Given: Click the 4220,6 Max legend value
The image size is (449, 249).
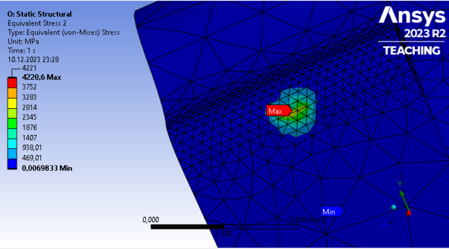Looking at the screenshot, I should coord(42,77).
